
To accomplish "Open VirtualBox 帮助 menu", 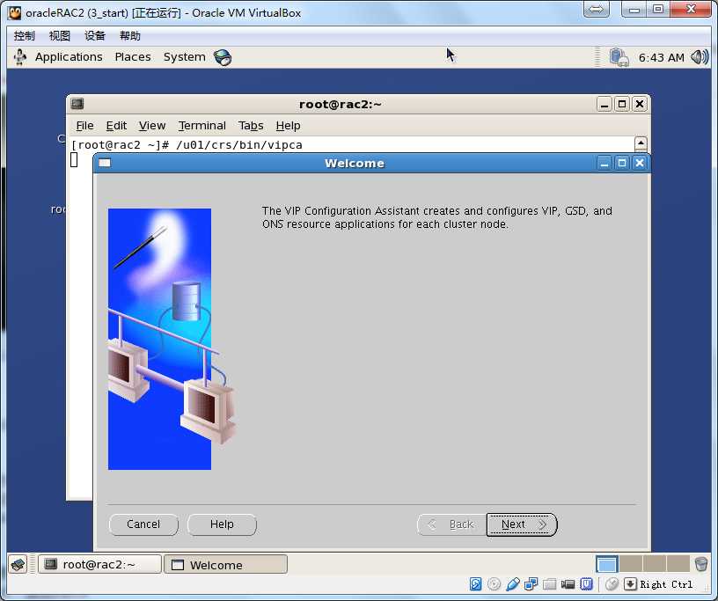I will pyautogui.click(x=130, y=36).
